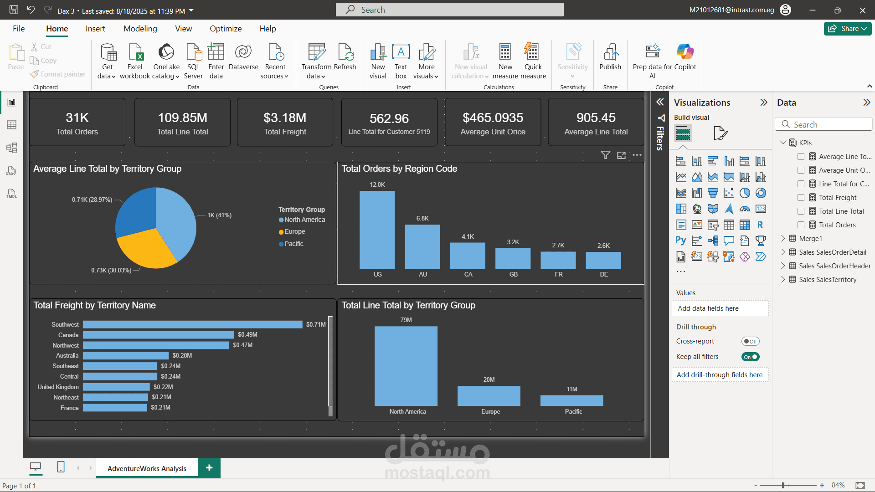This screenshot has height=492, width=875.
Task: Open Model view in the left sidebar
Action: coord(11,148)
